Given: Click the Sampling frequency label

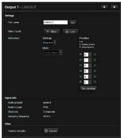Looking at the screenshot, I should pos(18,116).
